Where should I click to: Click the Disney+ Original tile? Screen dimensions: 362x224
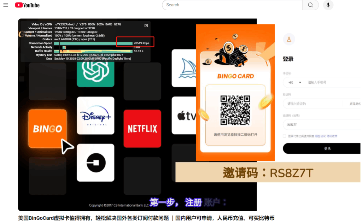click(x=95, y=115)
